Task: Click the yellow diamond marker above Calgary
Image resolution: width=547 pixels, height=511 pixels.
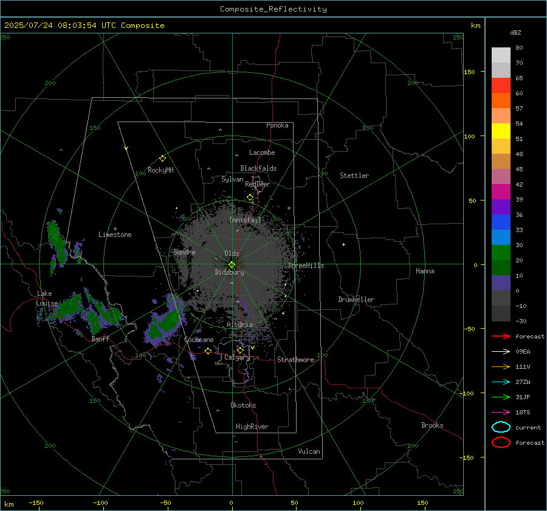Action: pos(240,350)
